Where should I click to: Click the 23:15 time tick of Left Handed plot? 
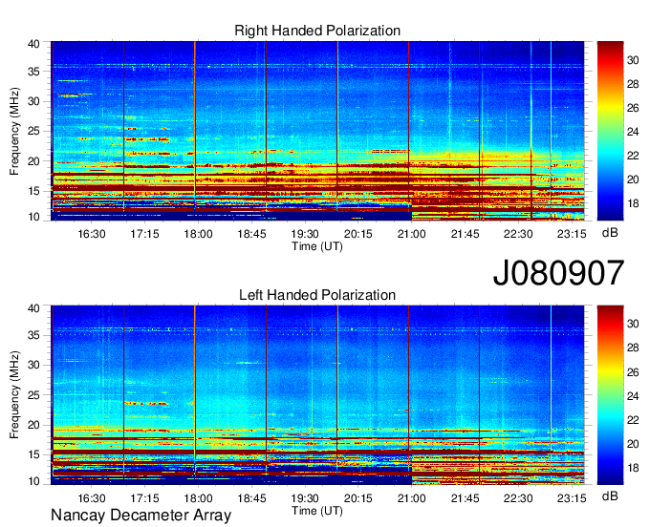(572, 498)
